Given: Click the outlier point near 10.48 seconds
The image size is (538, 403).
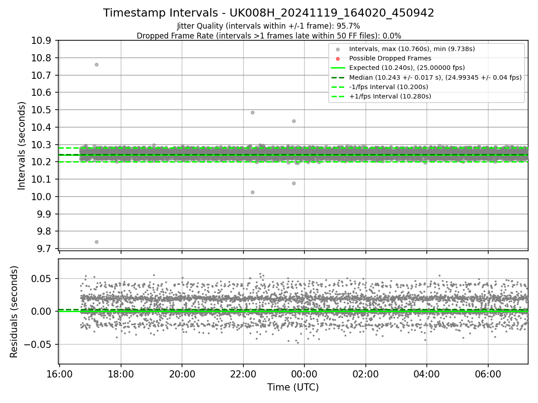Looking at the screenshot, I should 252,112.
